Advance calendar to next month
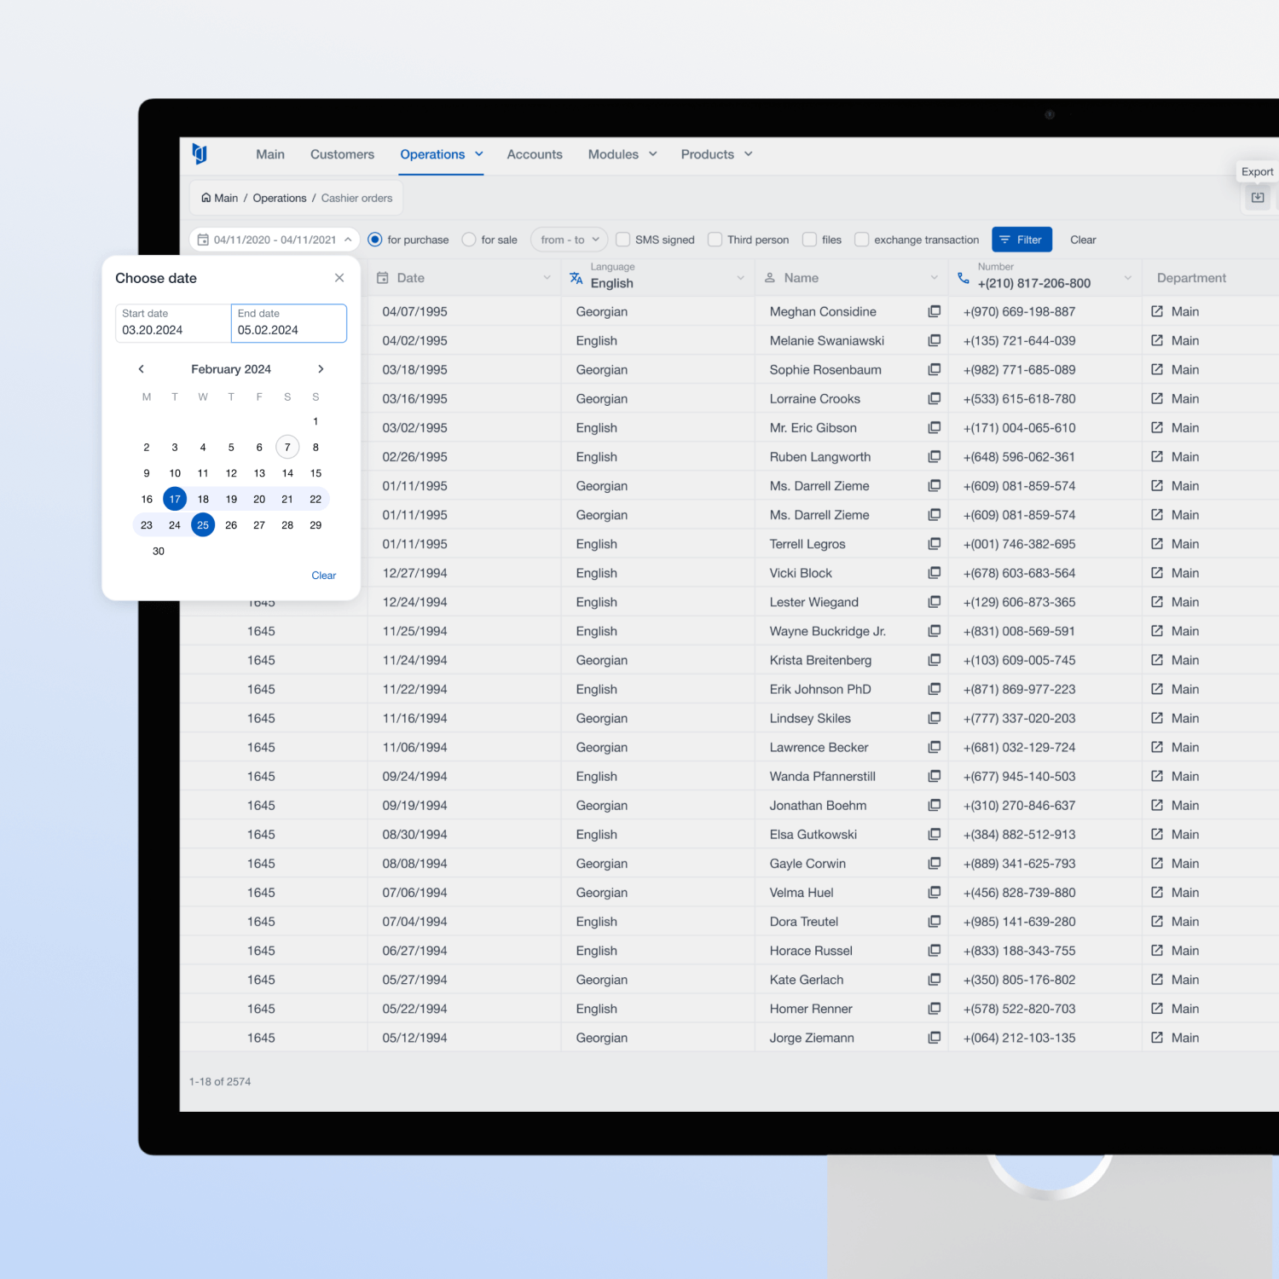This screenshot has width=1279, height=1279. 321,369
